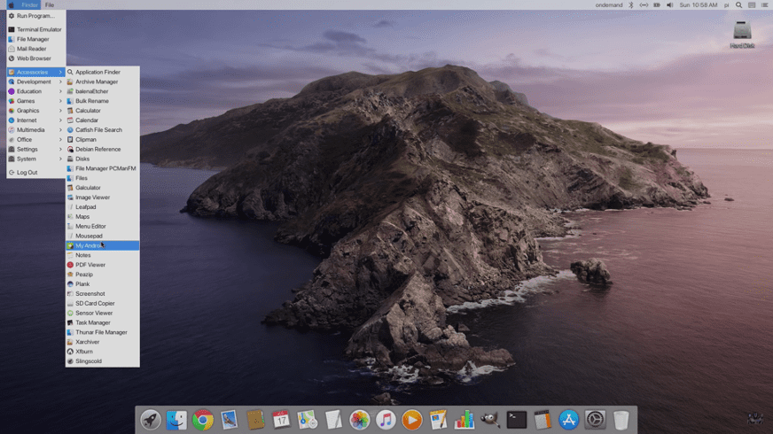Image resolution: width=773 pixels, height=434 pixels.
Task: Click the Apple logo menu button
Action: point(11,5)
